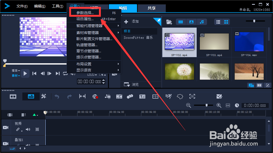Click the 添加 add folder button
Viewport: 273px width, 153px height.
point(131,22)
